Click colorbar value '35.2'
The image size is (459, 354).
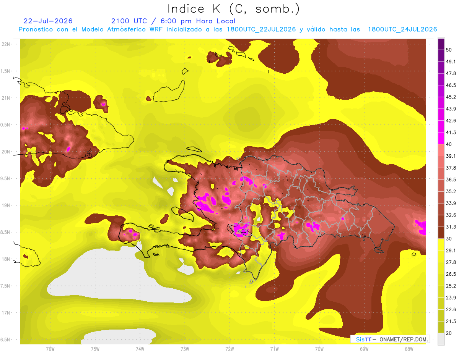451,191
